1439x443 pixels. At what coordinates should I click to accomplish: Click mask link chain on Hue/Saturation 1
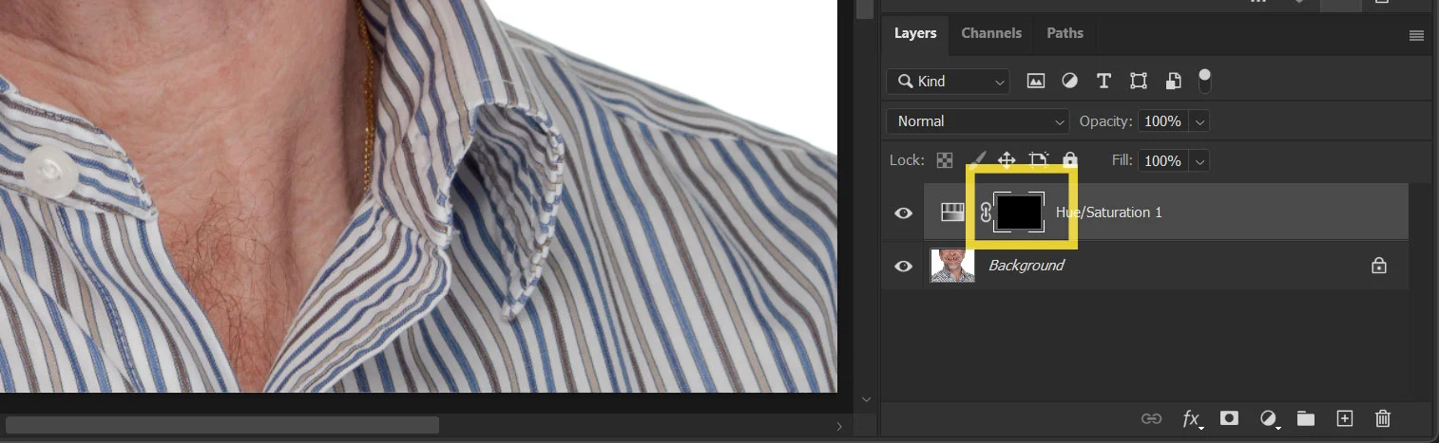pos(986,212)
